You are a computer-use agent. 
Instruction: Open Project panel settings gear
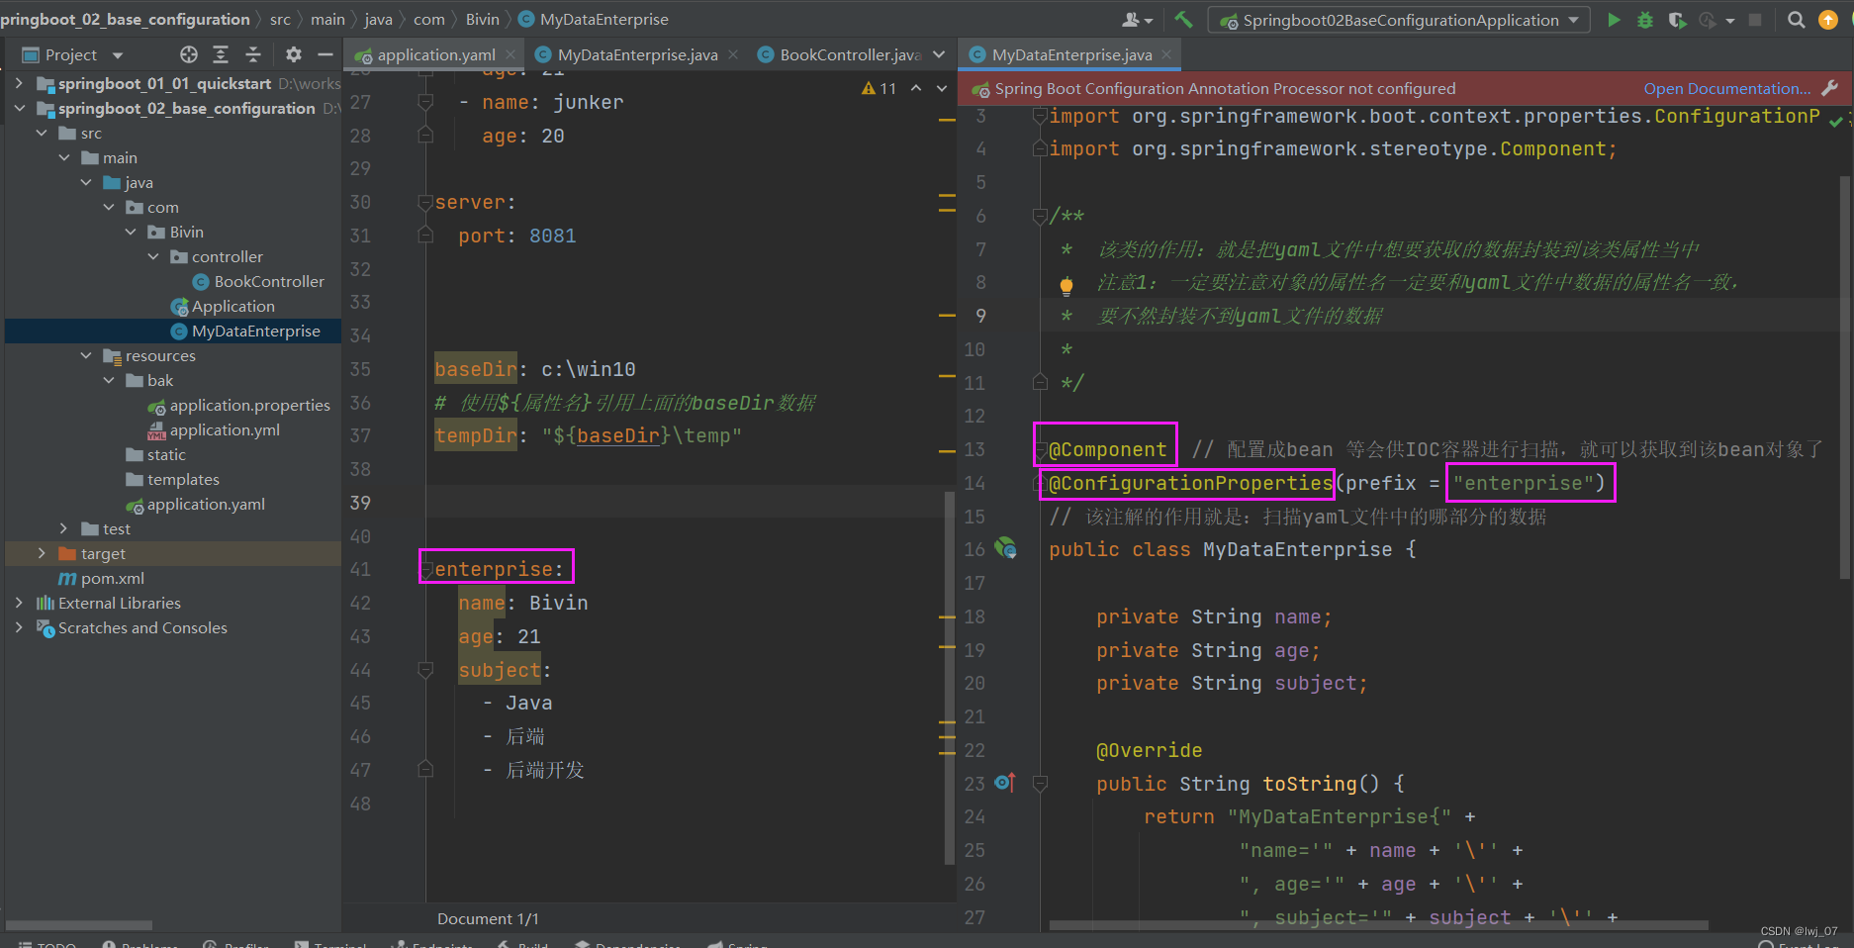[293, 54]
